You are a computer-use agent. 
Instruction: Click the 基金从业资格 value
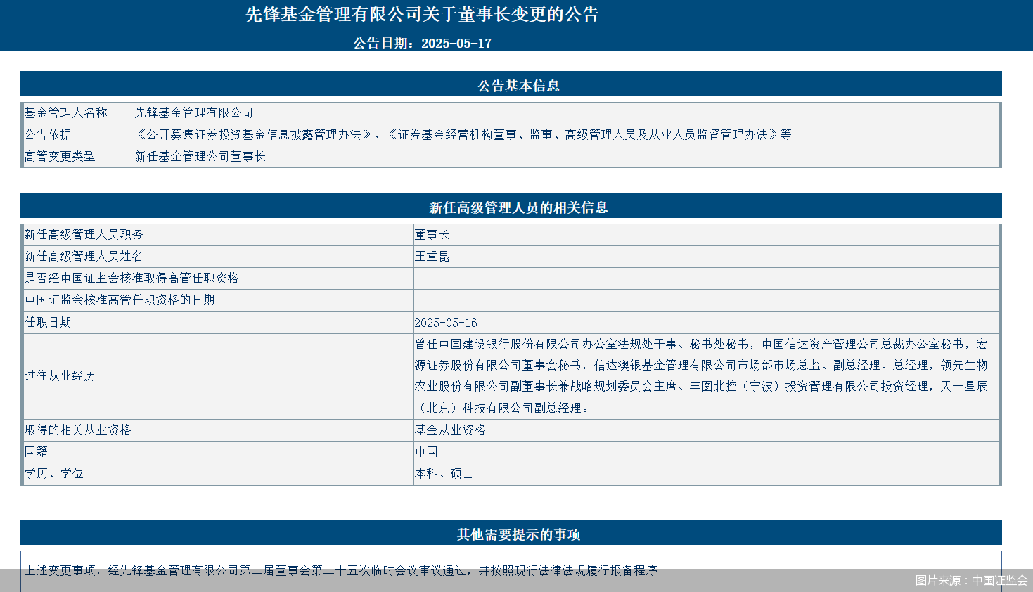point(450,430)
